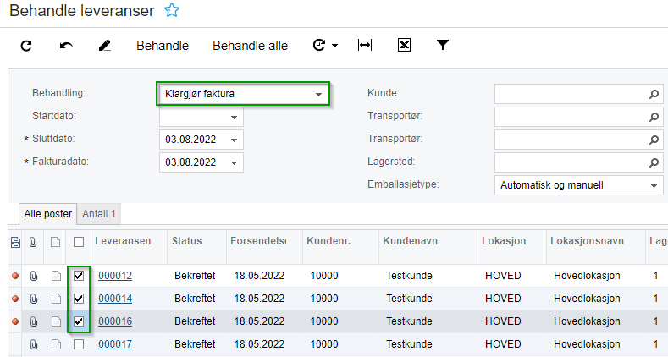Sort by the Kundenavn column header
The height and width of the screenshot is (357, 668).
pos(410,241)
